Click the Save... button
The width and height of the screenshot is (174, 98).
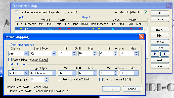click(x=160, y=66)
